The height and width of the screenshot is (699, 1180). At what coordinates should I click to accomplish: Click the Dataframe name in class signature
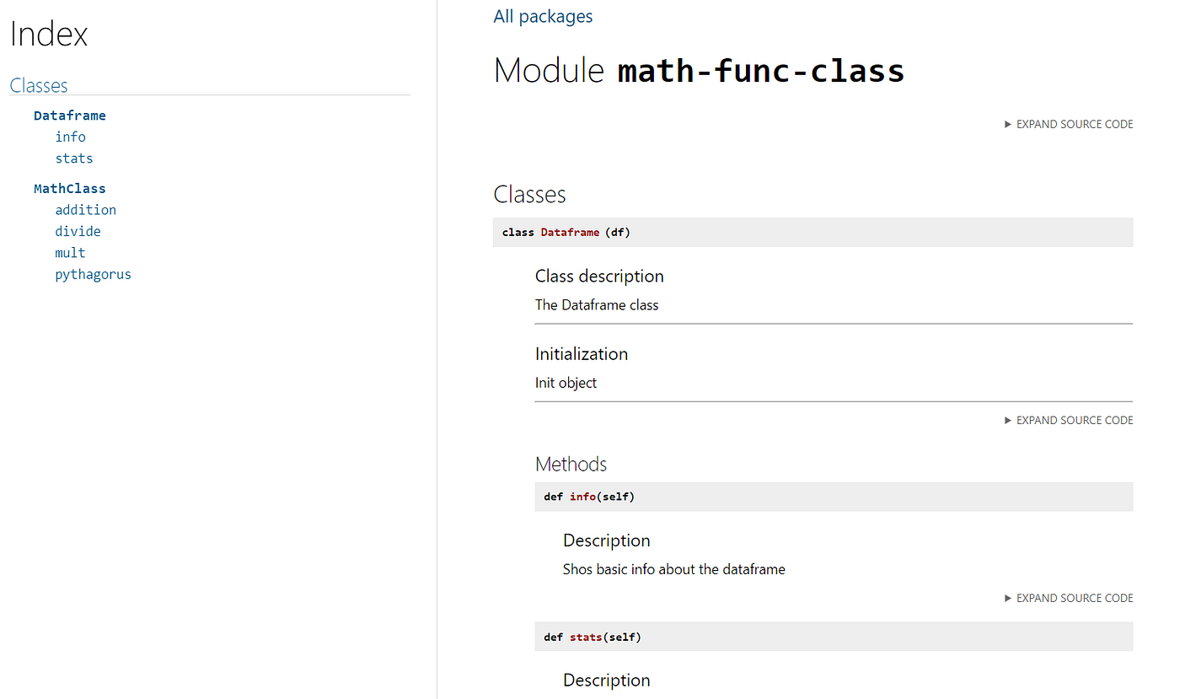[x=570, y=233]
